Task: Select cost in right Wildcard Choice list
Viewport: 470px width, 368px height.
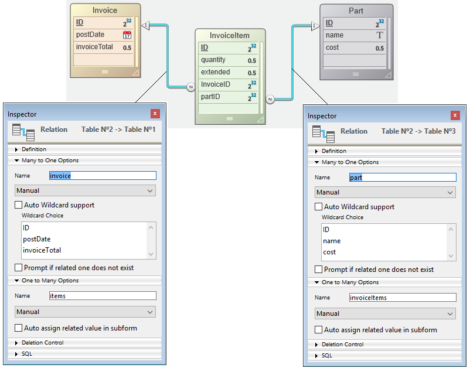Action: tap(329, 252)
